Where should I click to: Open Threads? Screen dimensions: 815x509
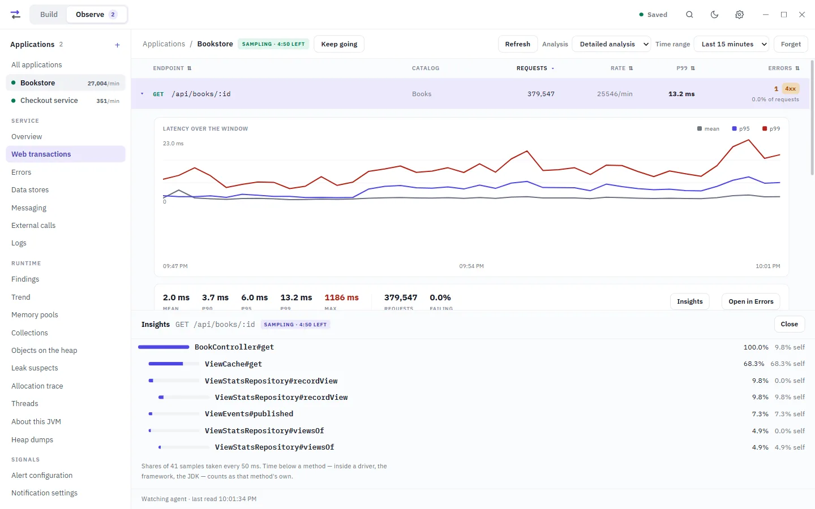click(x=66, y=404)
